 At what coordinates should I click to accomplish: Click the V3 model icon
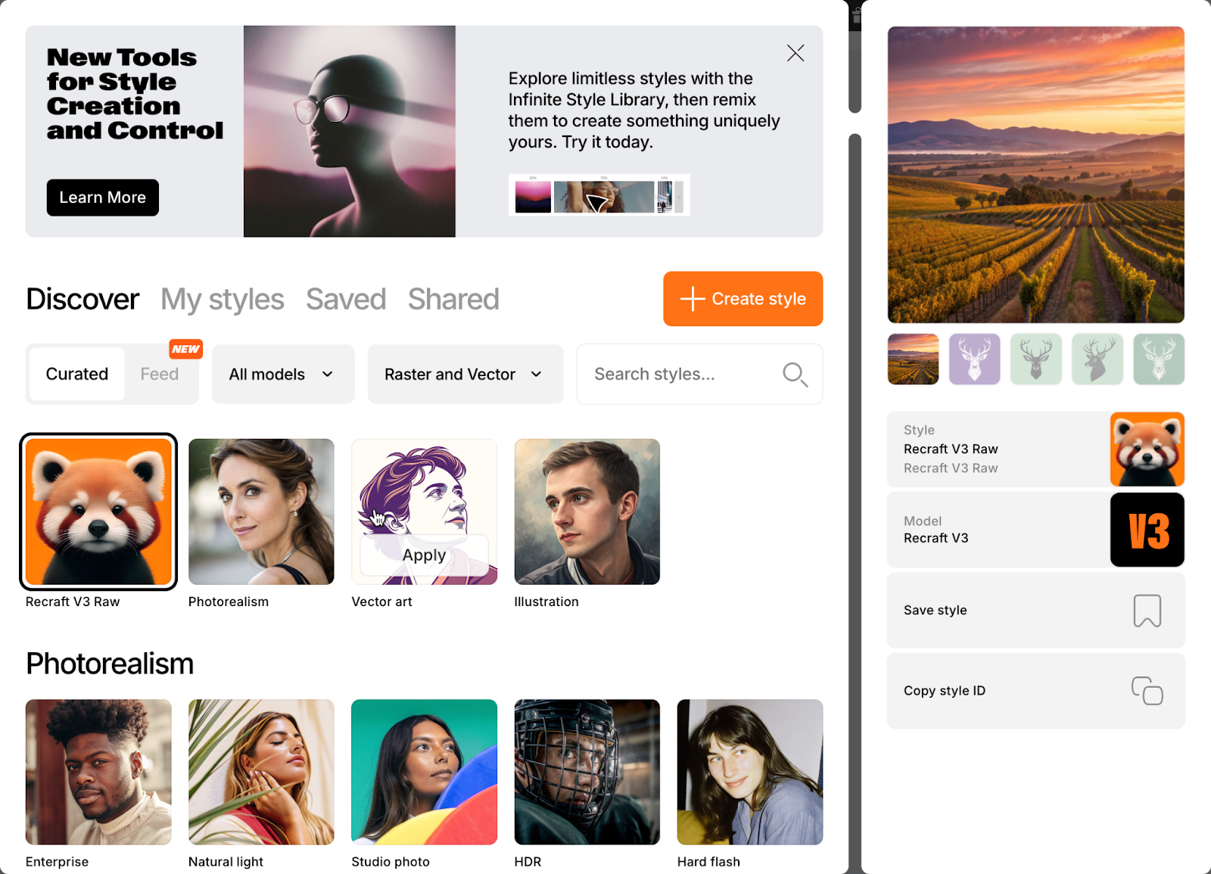[1147, 530]
